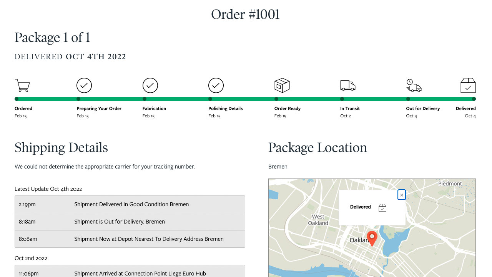Dismiss the Delivered popup on the map
492x277 pixels.
(x=401, y=195)
